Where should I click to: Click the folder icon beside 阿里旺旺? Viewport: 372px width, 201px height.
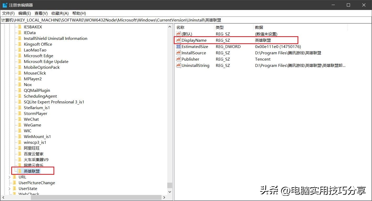click(19, 148)
